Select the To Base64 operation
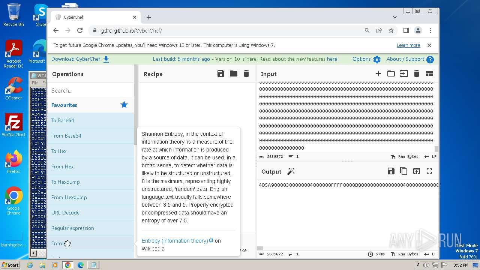Screen dimensions: 480x270 [90, 120]
